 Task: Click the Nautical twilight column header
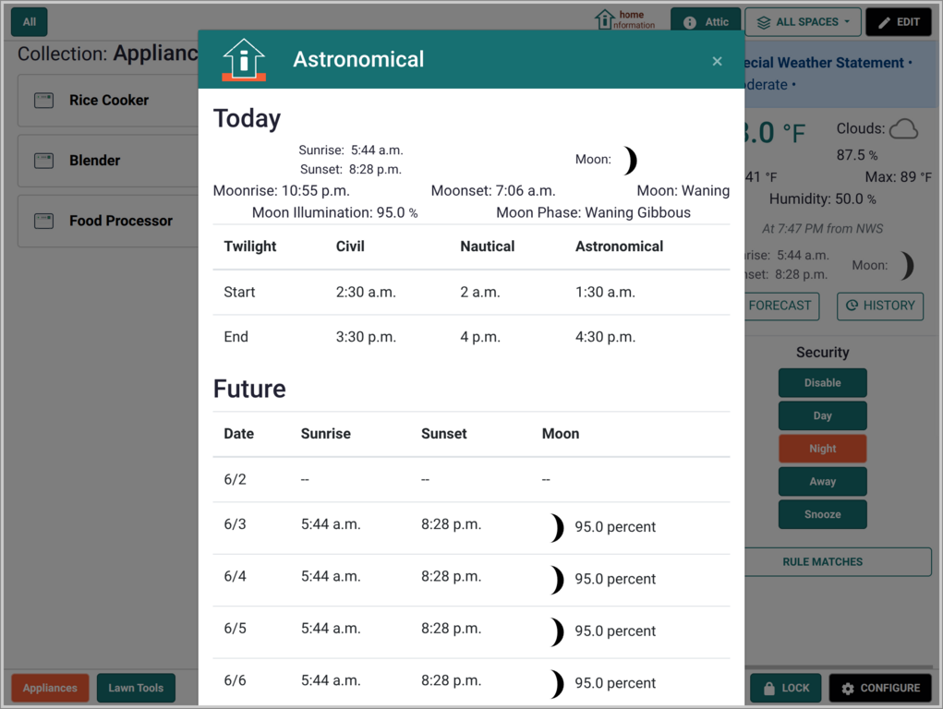click(487, 246)
